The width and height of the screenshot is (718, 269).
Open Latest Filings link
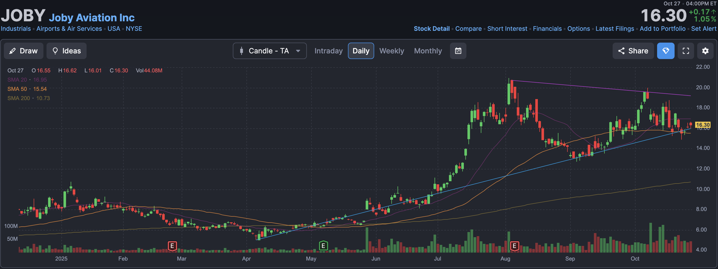click(615, 29)
